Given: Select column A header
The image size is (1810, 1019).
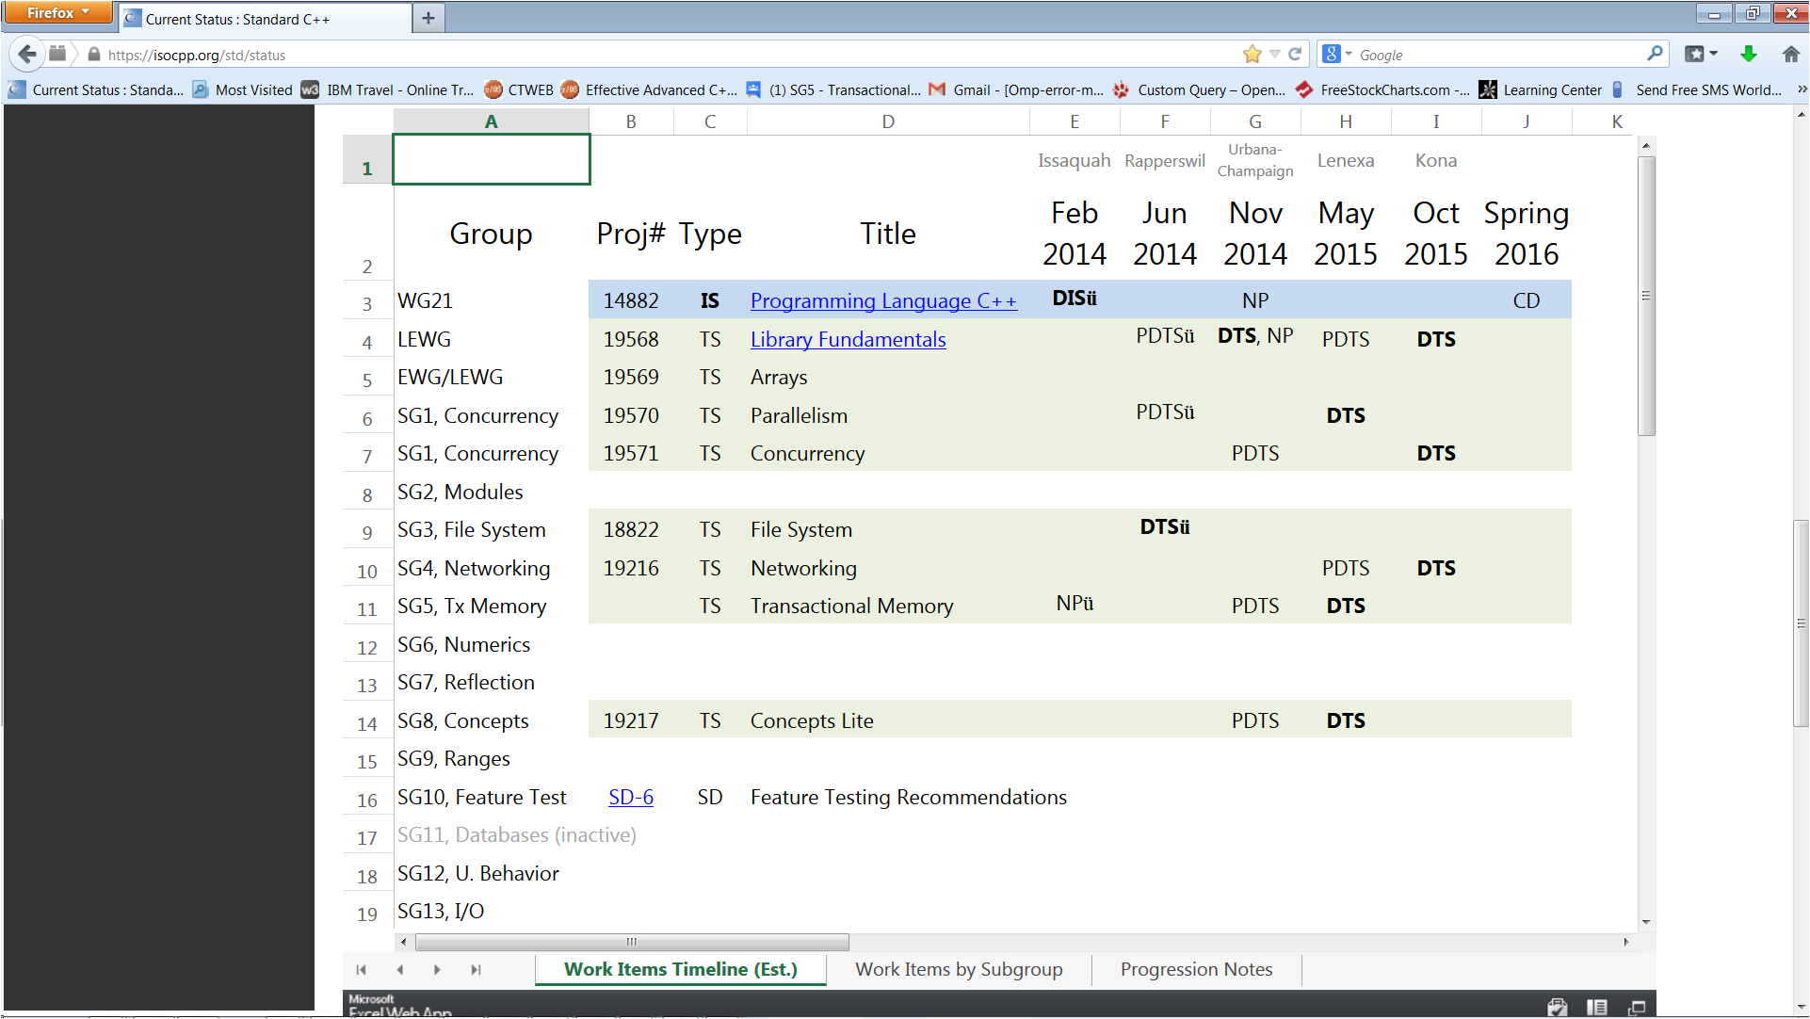Looking at the screenshot, I should (x=491, y=121).
